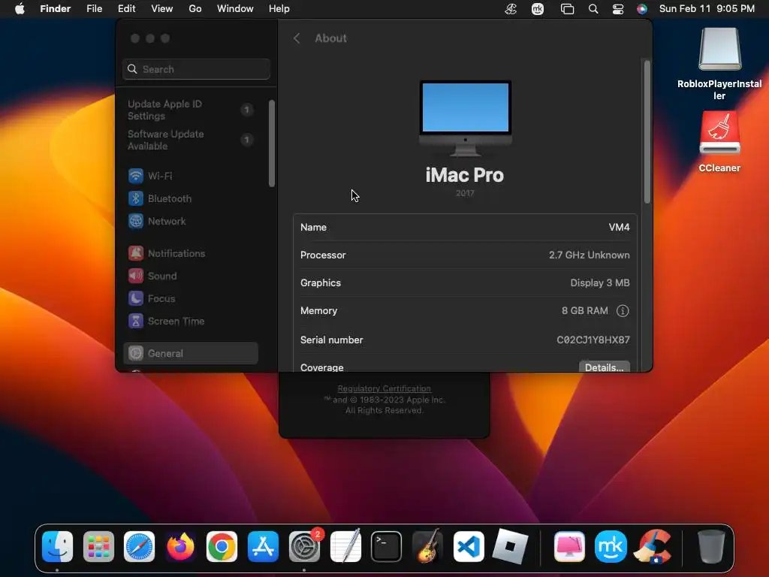Go back from the About page

[x=297, y=38]
